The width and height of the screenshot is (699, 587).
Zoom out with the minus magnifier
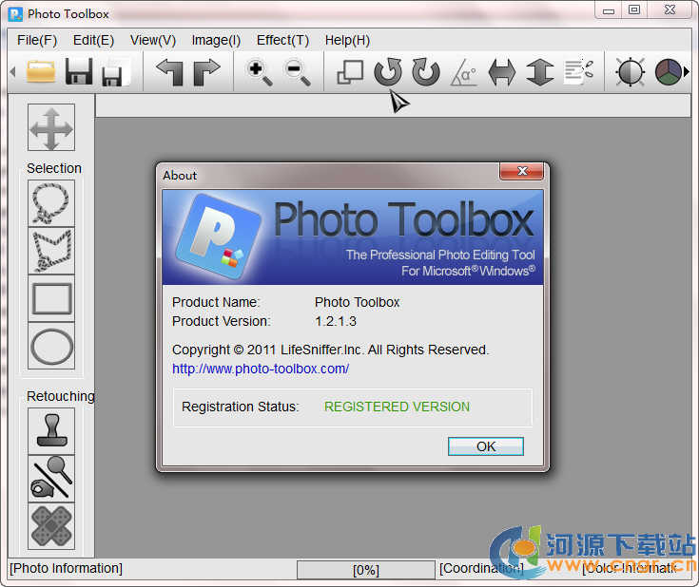tap(297, 72)
